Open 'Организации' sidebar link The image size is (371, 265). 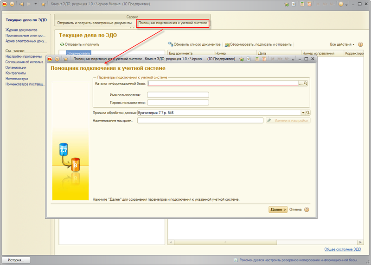pos(16,68)
